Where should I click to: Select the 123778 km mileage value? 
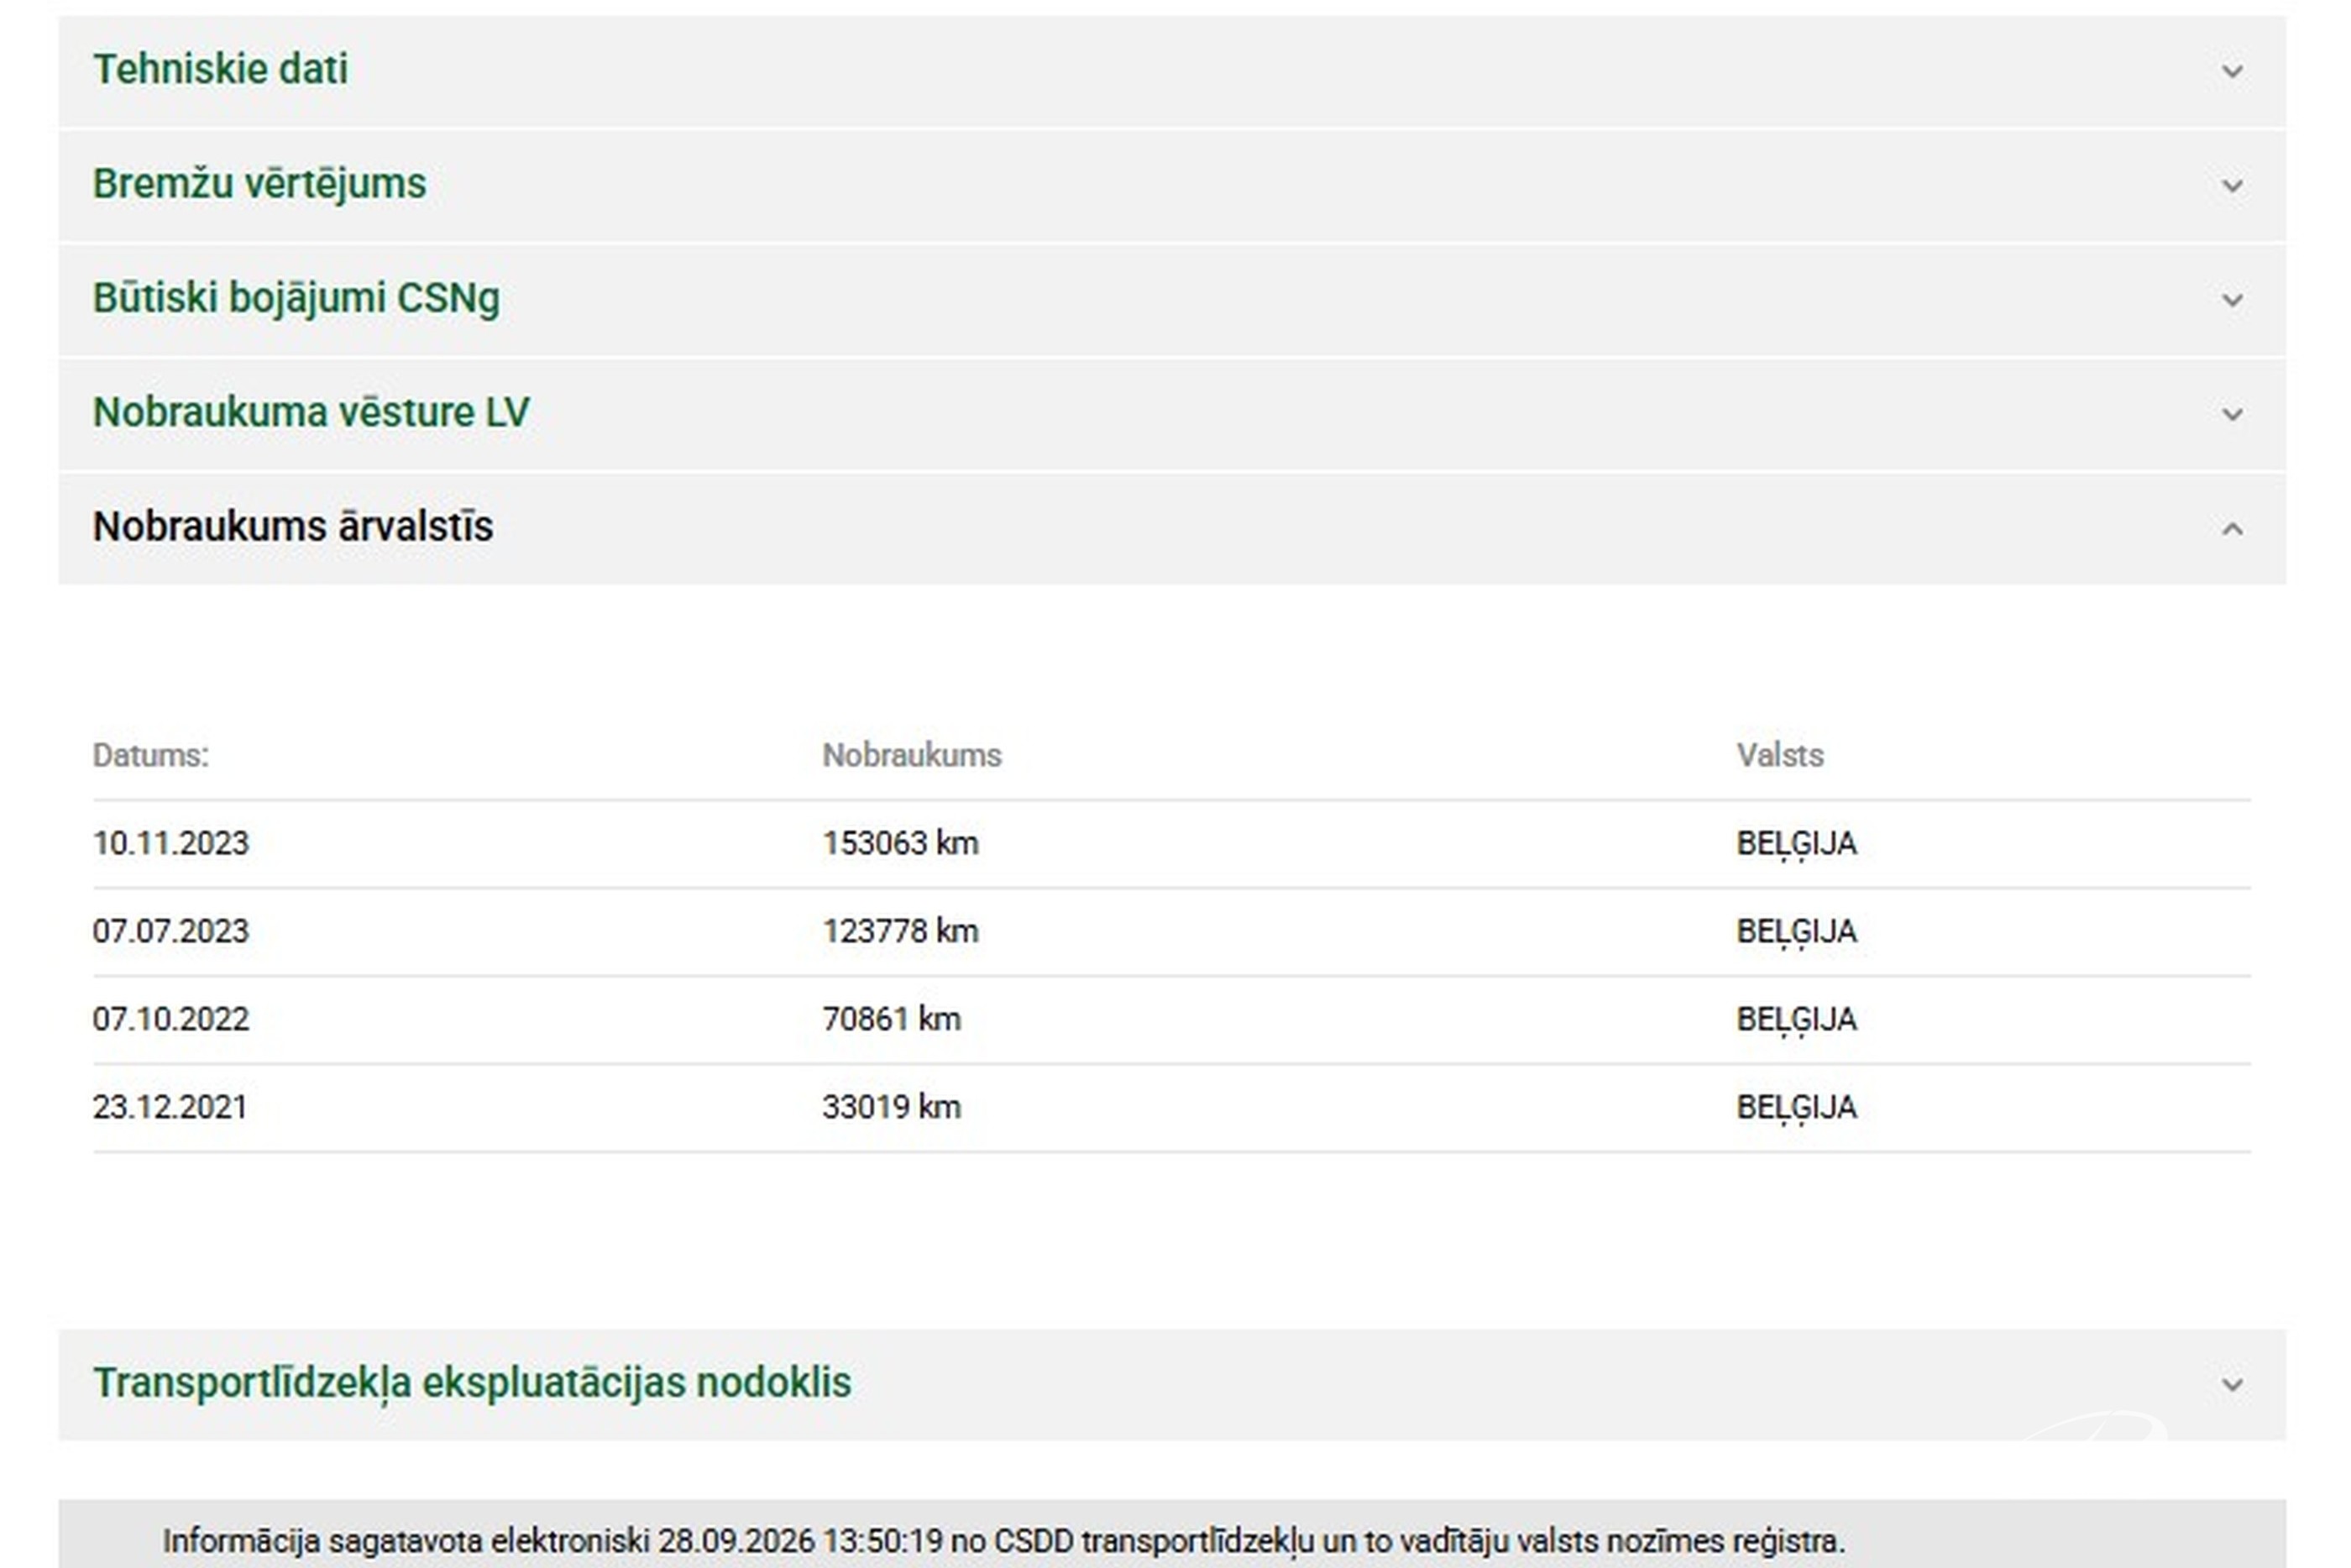coord(901,931)
